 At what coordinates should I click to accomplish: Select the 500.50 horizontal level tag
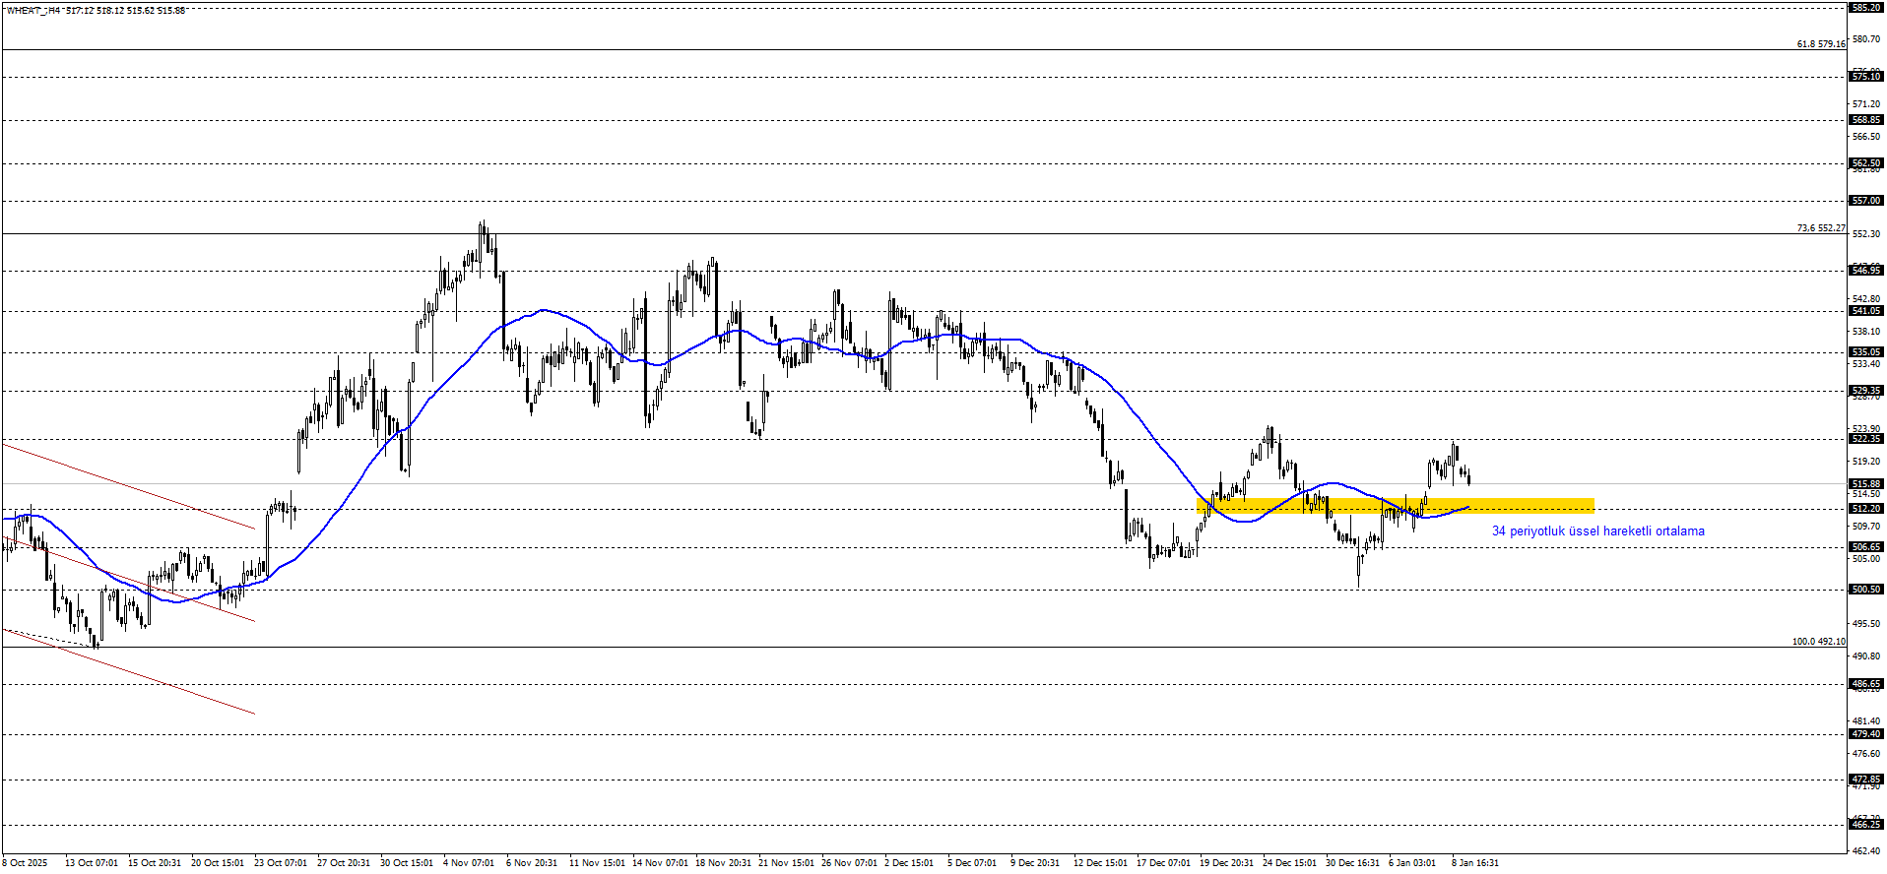[x=1866, y=590]
